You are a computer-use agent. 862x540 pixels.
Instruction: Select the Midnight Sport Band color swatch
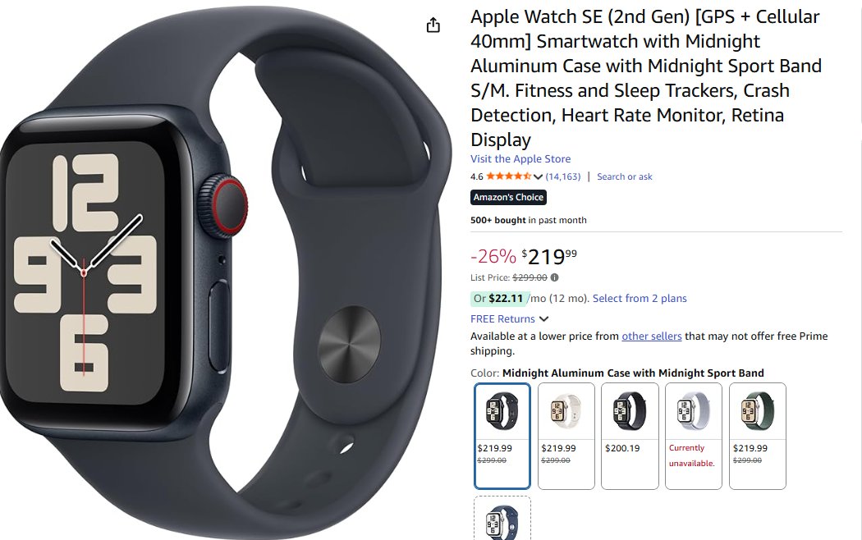coord(502,436)
